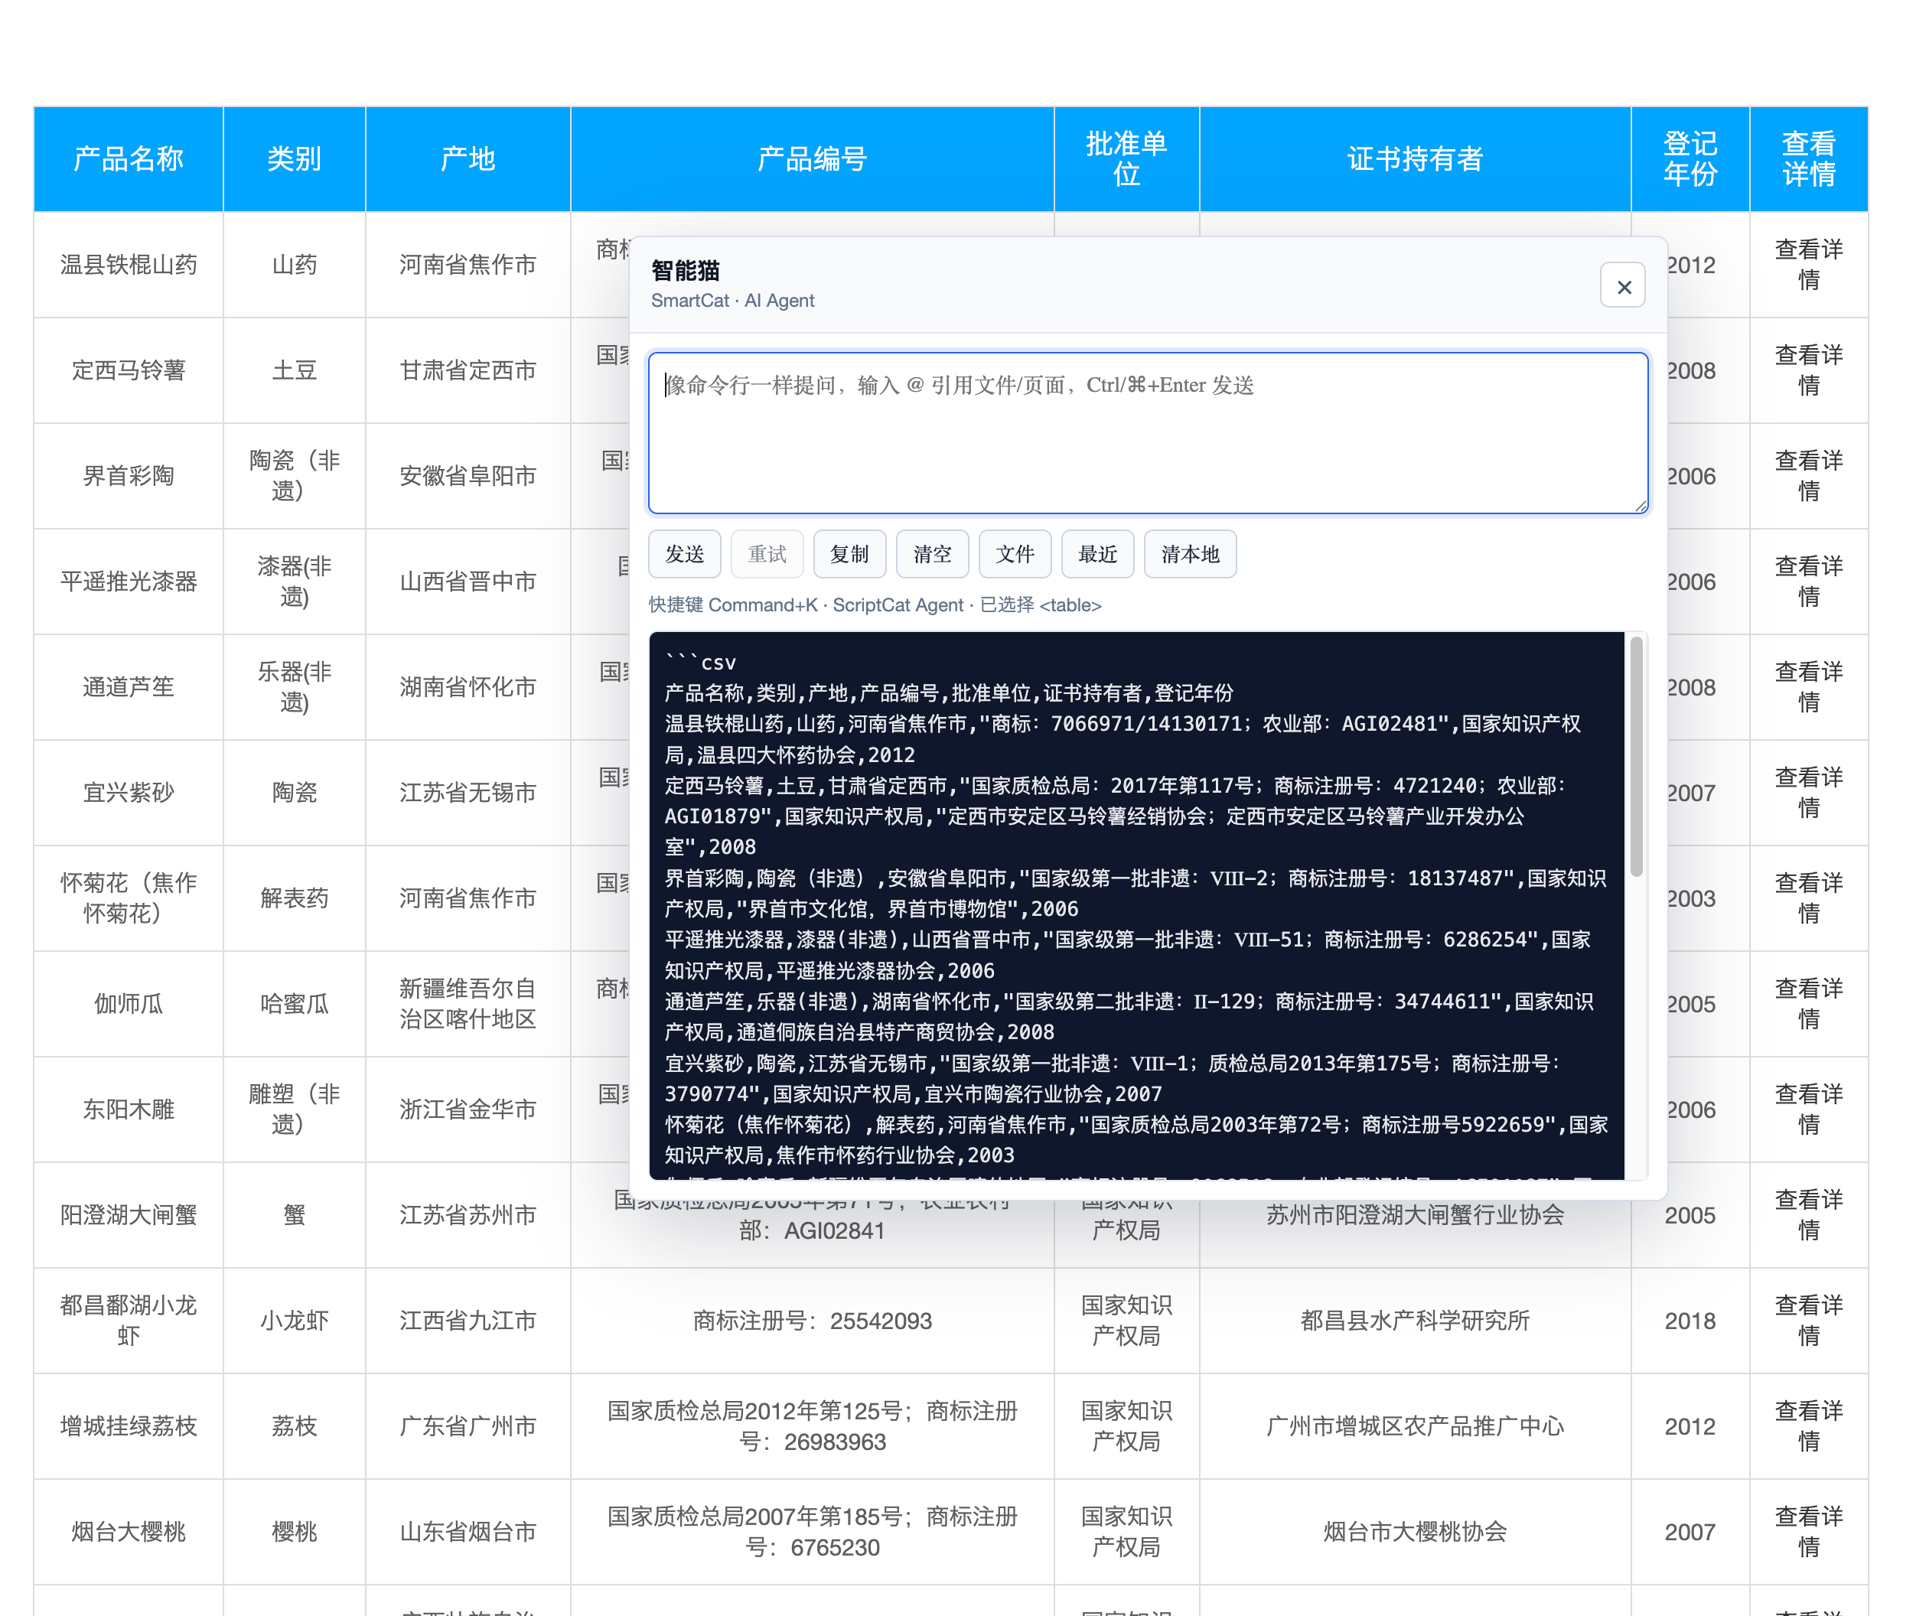Click the 重试 retry button
Image resolution: width=1916 pixels, height=1616 pixels.
click(x=767, y=554)
